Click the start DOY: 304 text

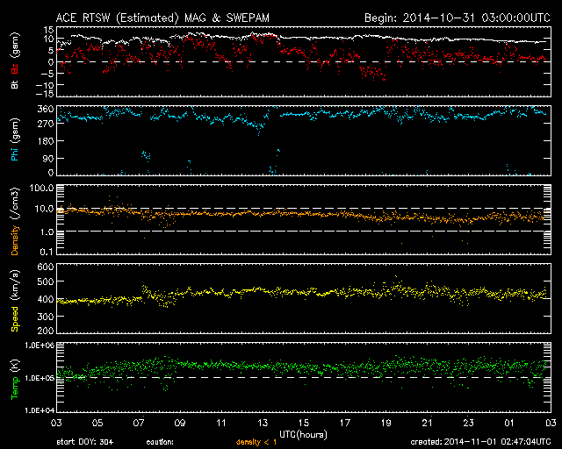(x=84, y=443)
